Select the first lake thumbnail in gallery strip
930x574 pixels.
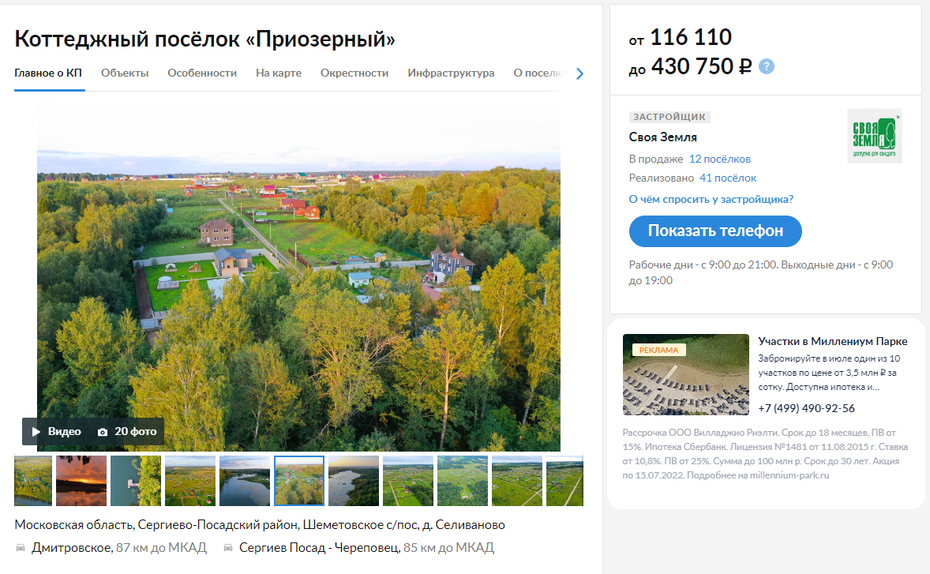33,481
